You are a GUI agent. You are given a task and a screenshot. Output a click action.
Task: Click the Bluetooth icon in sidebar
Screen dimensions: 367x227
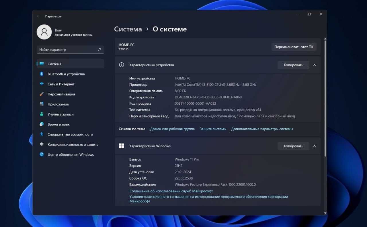click(42, 74)
